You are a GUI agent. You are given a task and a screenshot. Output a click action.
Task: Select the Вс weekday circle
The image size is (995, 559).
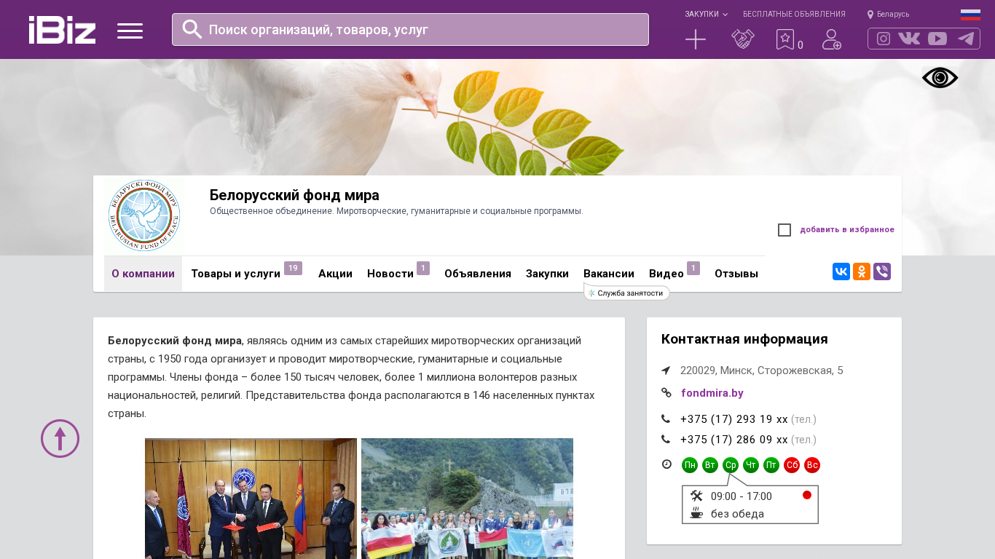coord(812,465)
